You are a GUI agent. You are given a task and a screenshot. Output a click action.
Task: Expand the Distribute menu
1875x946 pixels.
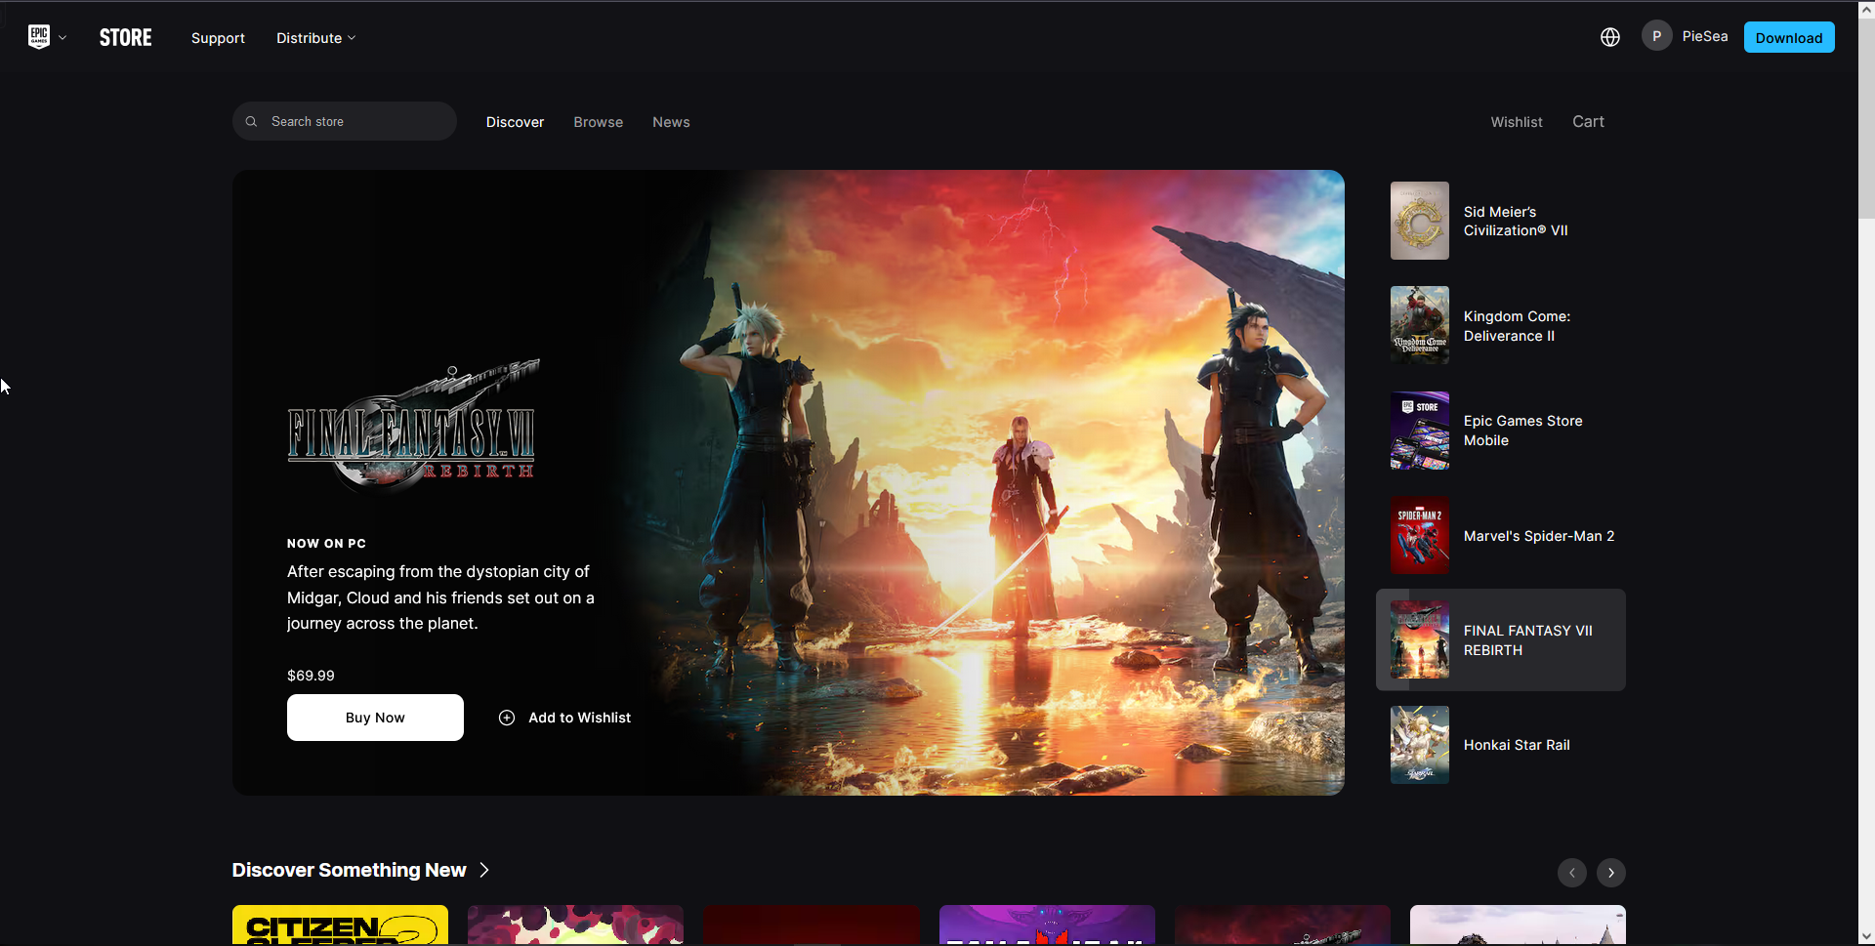tap(316, 38)
